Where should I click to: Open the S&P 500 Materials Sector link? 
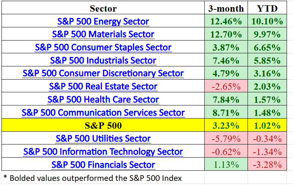tap(103, 35)
